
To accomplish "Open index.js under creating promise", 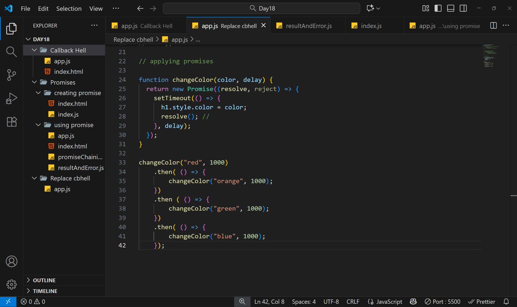I will [68, 115].
